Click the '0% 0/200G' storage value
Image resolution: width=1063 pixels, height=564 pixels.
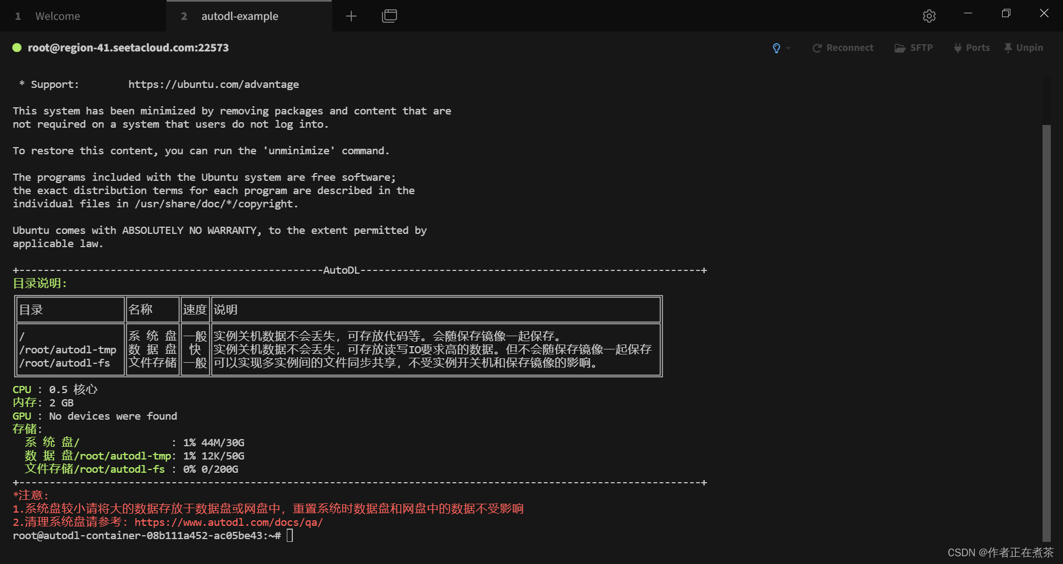(211, 469)
